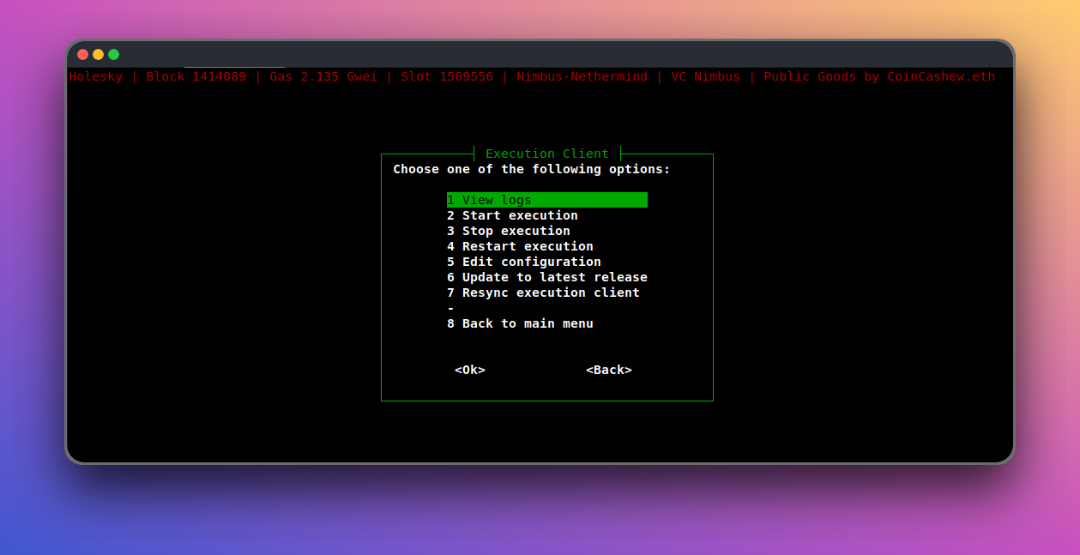This screenshot has width=1080, height=555.
Task: Pick Restart execution in the menu
Action: click(520, 246)
